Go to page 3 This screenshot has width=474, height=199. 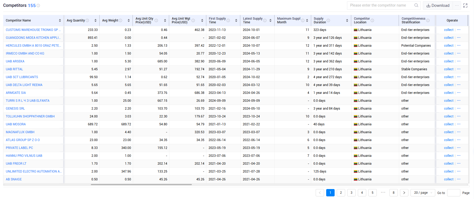[351, 193]
